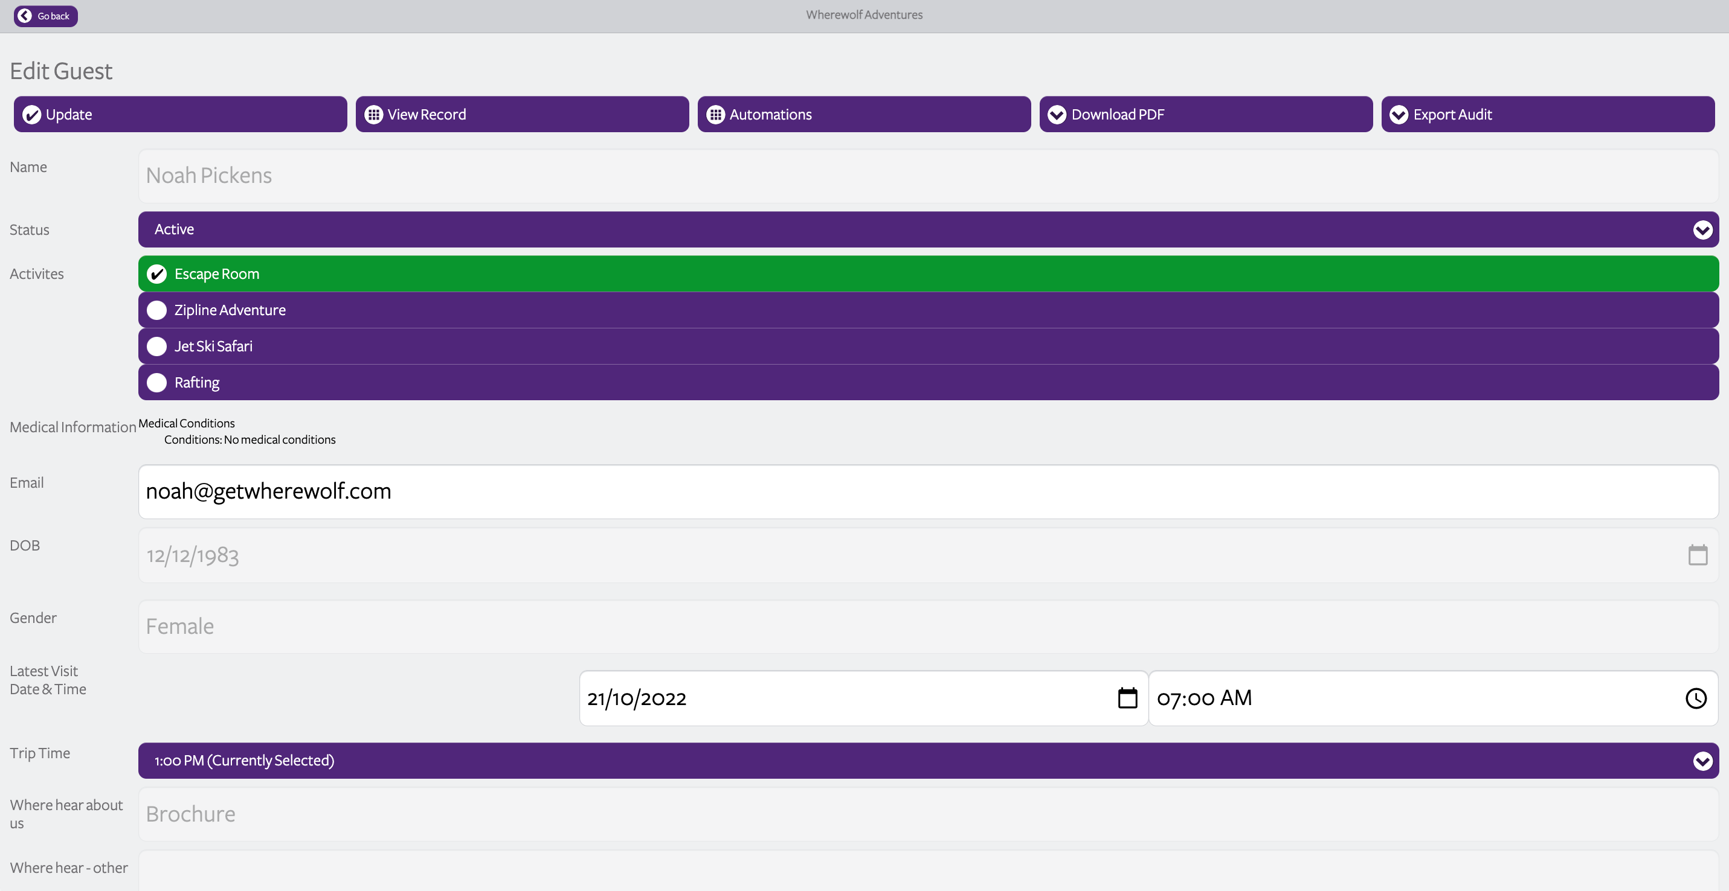Click the Export Audit chevron icon
The image size is (1729, 891).
(1399, 115)
